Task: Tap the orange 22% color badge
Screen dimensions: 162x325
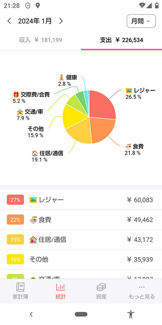Action: pyautogui.click(x=15, y=220)
